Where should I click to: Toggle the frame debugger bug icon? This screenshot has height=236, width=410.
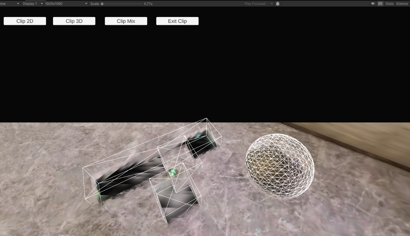(278, 4)
